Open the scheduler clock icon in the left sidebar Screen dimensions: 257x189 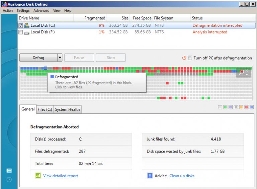(x=9, y=180)
